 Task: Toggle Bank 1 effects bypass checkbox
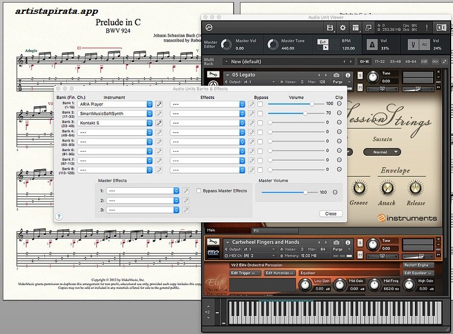coord(260,104)
